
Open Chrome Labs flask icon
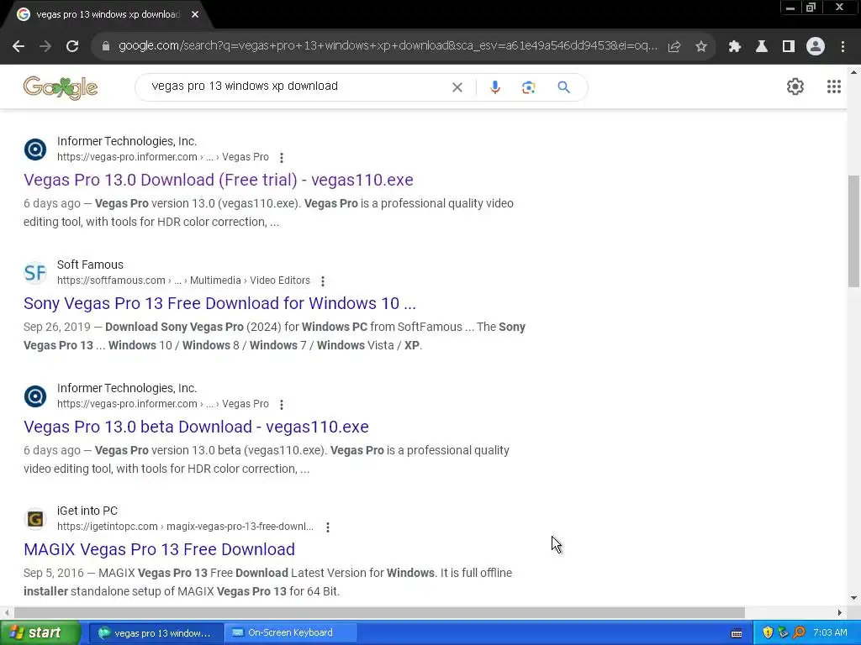[762, 47]
